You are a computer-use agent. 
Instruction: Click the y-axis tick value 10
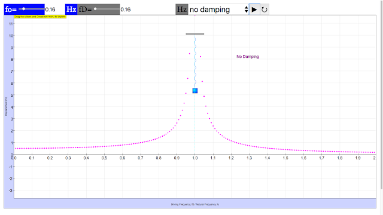click(11, 36)
